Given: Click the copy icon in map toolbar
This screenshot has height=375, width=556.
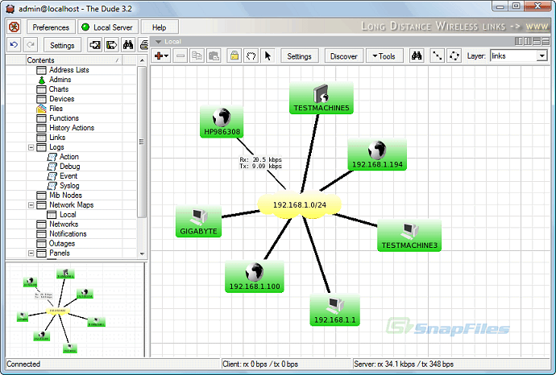Looking at the screenshot, I should [x=197, y=56].
